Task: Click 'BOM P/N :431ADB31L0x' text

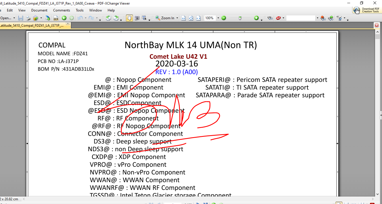Action: coord(66,69)
